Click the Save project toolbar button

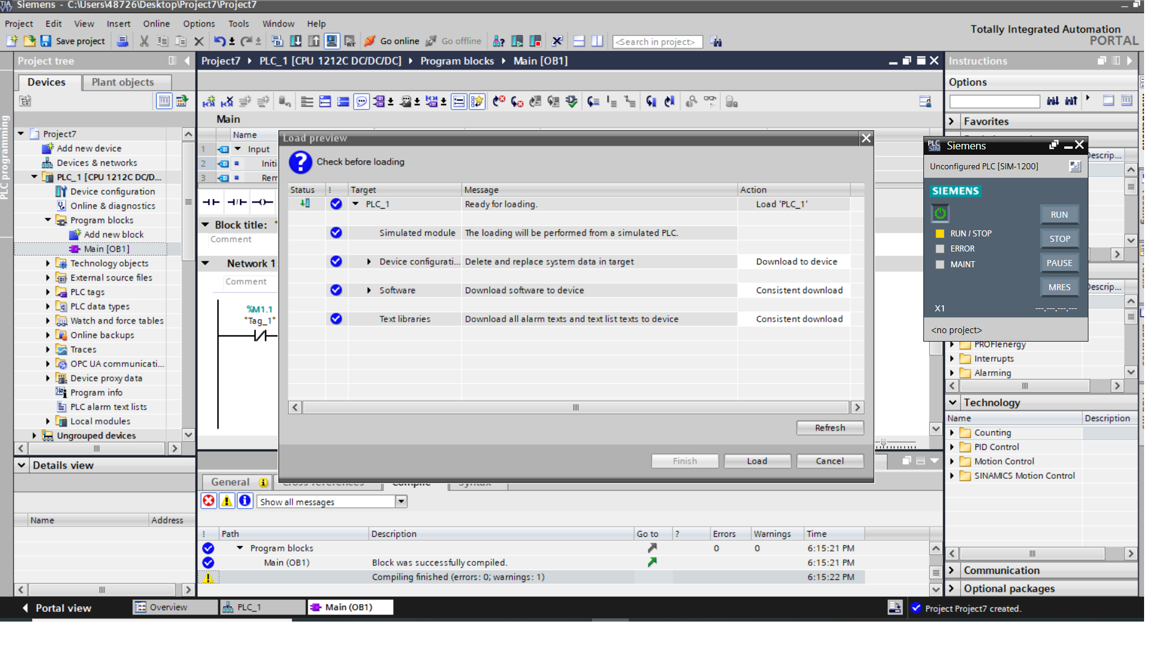coord(73,41)
